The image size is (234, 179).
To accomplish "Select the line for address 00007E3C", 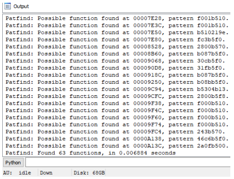I will pyautogui.click(x=117, y=26).
